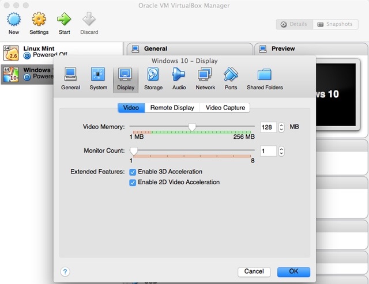Confirm settings with the OK button
The image size is (369, 284).
click(x=293, y=272)
